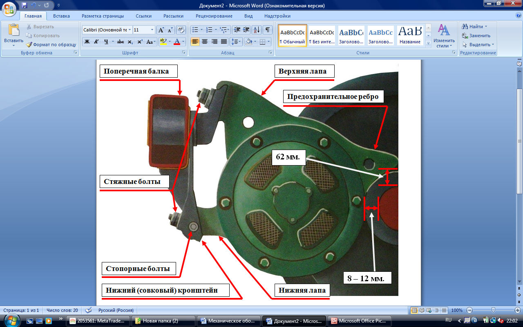
Task: Clear formatting with the eraser icon
Action: pos(181,30)
